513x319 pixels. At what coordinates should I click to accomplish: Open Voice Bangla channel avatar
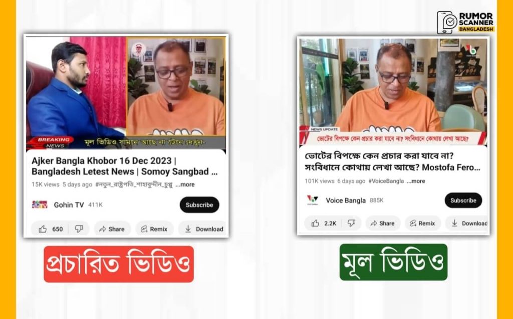click(313, 200)
